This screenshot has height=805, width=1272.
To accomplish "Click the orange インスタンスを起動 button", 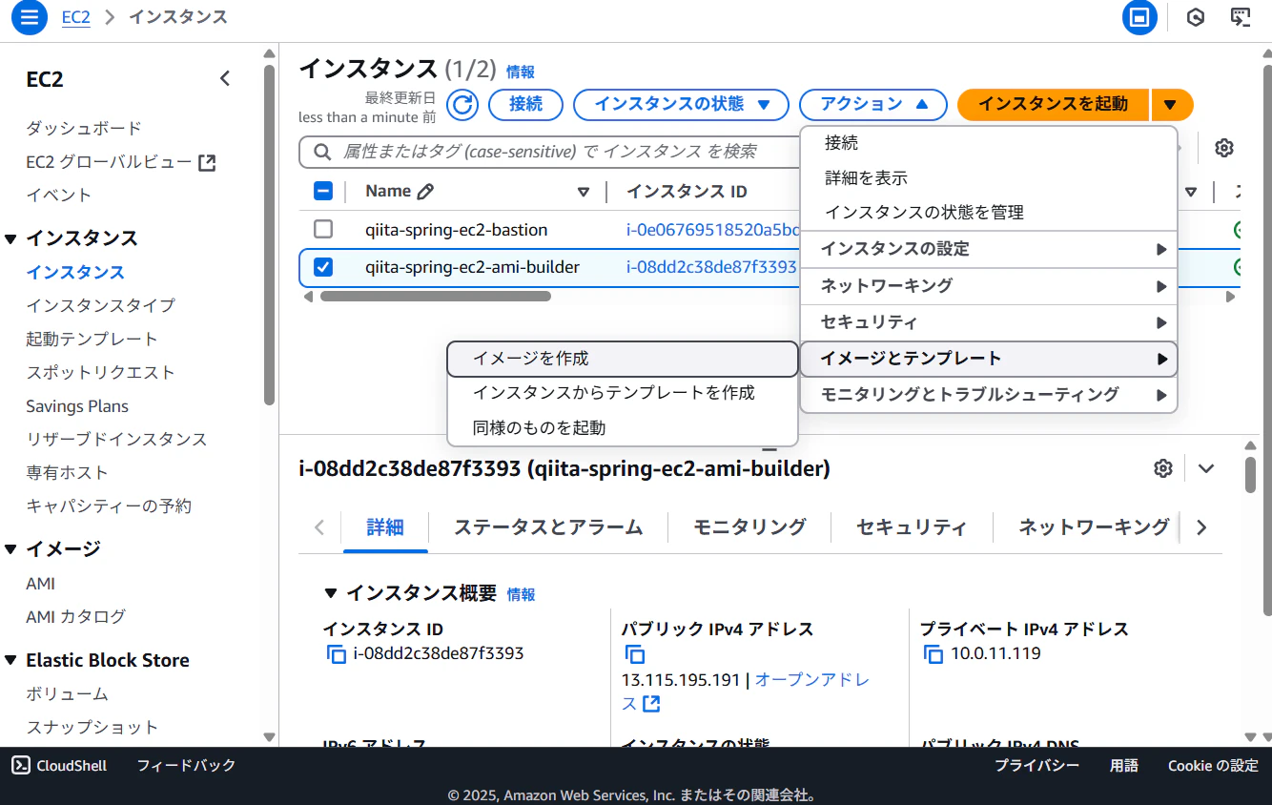I will point(1053,104).
